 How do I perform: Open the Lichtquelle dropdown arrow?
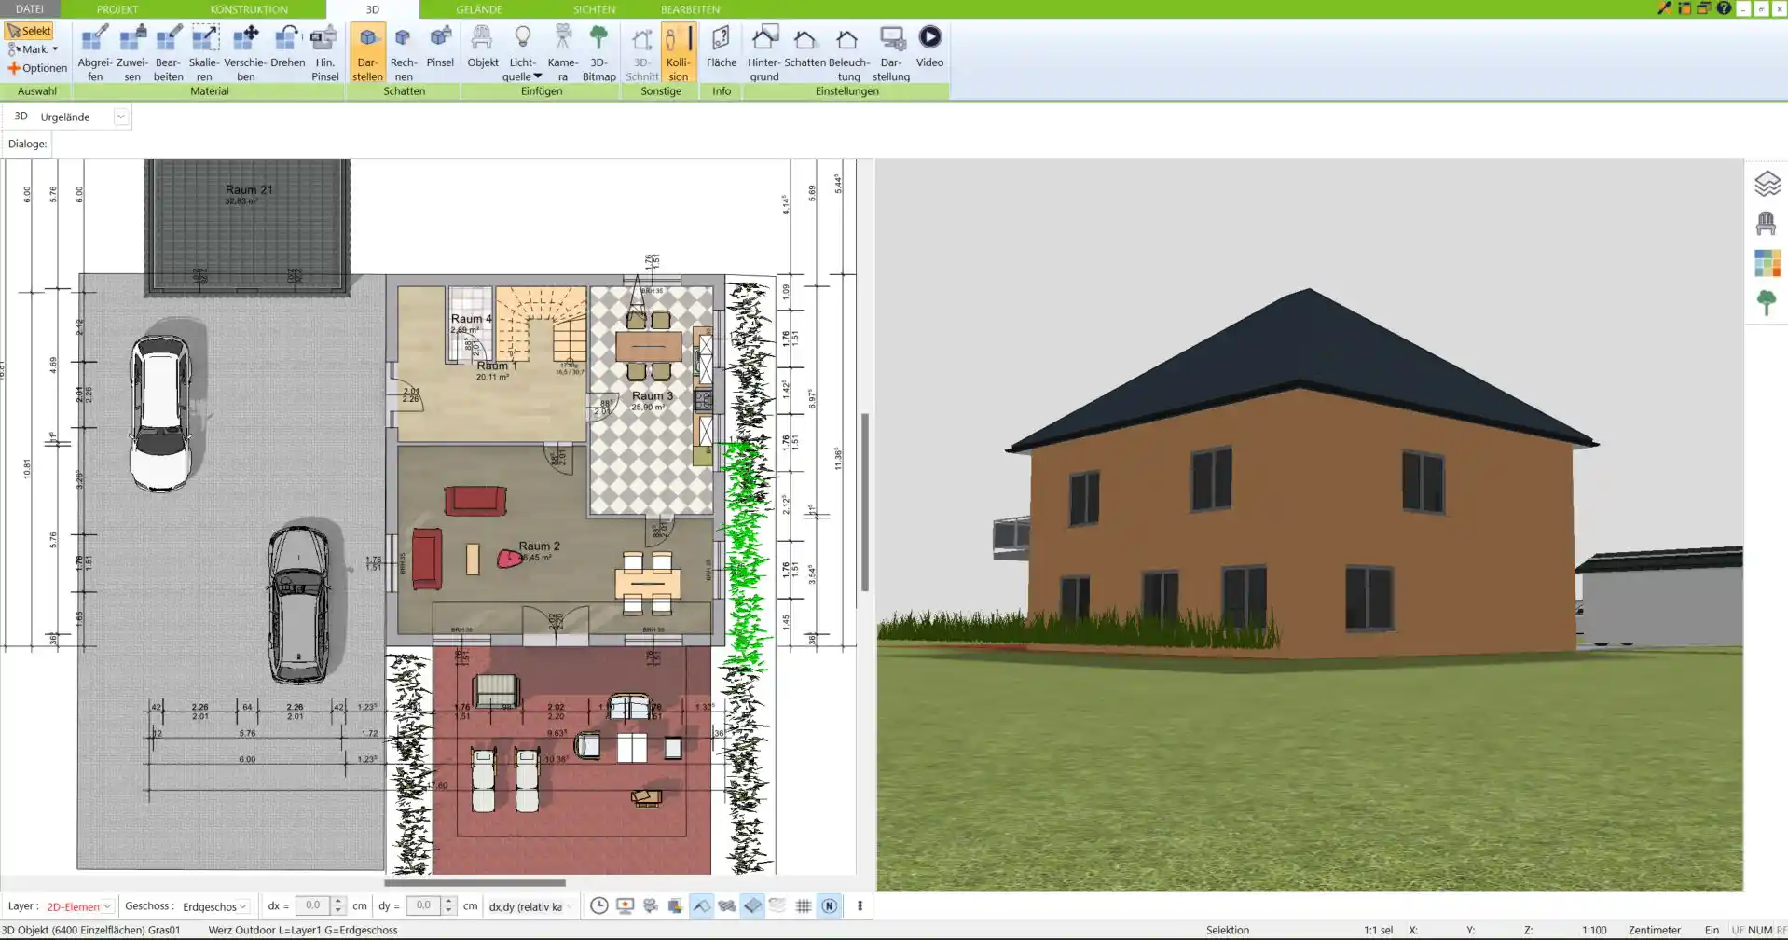pos(538,76)
